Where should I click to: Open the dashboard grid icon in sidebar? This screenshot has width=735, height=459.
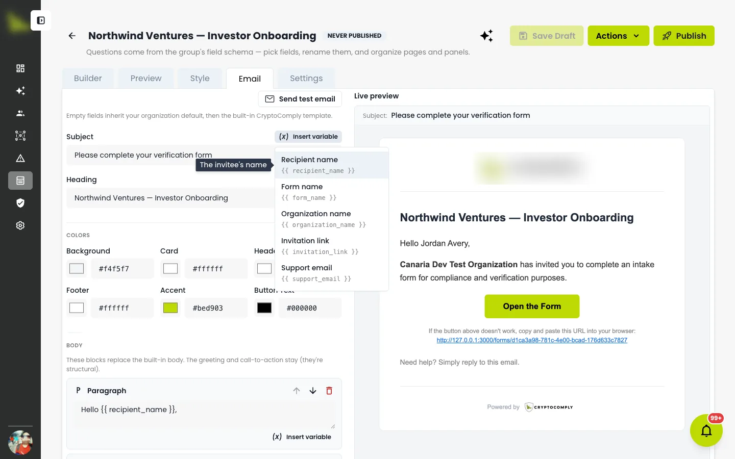coord(20,68)
